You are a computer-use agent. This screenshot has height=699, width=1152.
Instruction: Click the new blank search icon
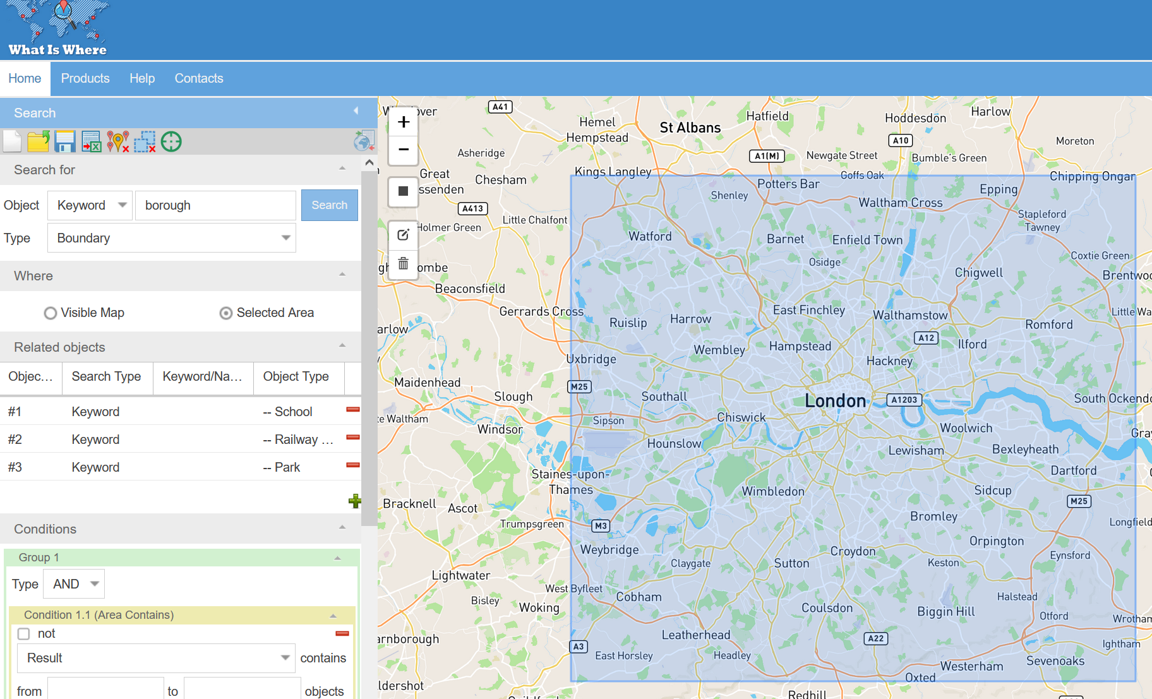pyautogui.click(x=12, y=141)
